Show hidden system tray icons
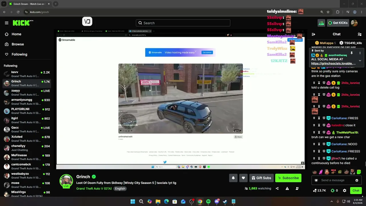This screenshot has height=206, width=366. pyautogui.click(x=332, y=201)
